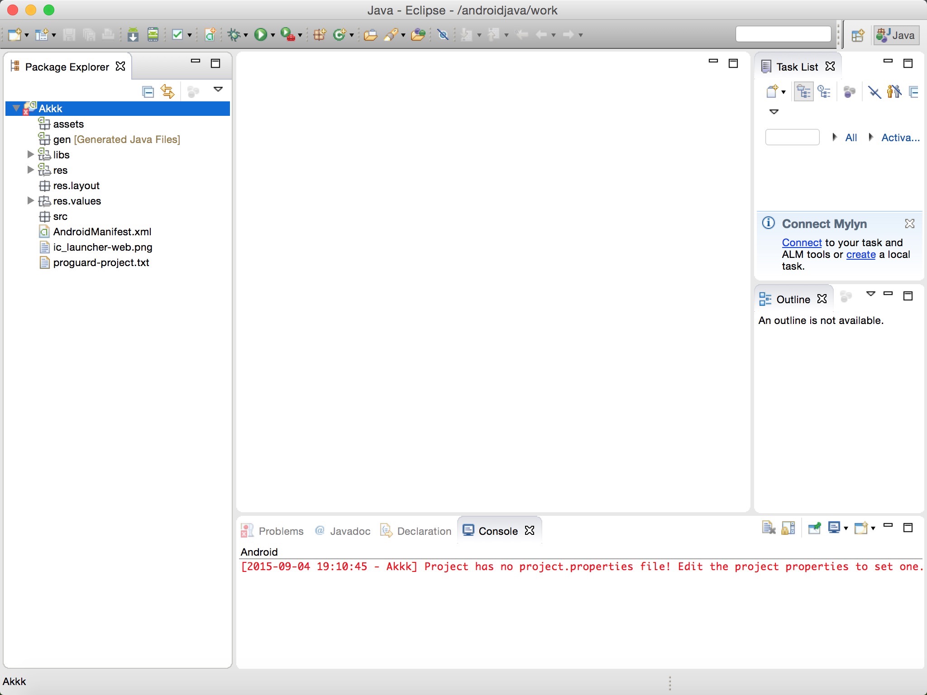Image resolution: width=927 pixels, height=695 pixels.
Task: Select ic_launcher-web.png file
Action: [103, 247]
